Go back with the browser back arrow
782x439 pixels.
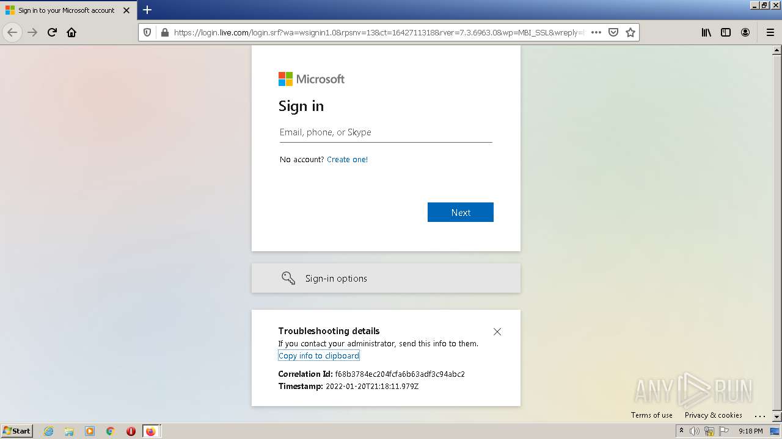[12, 32]
